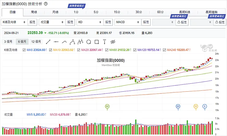Open the KD indicator dropdown
227x136 pixels.
(90, 22)
